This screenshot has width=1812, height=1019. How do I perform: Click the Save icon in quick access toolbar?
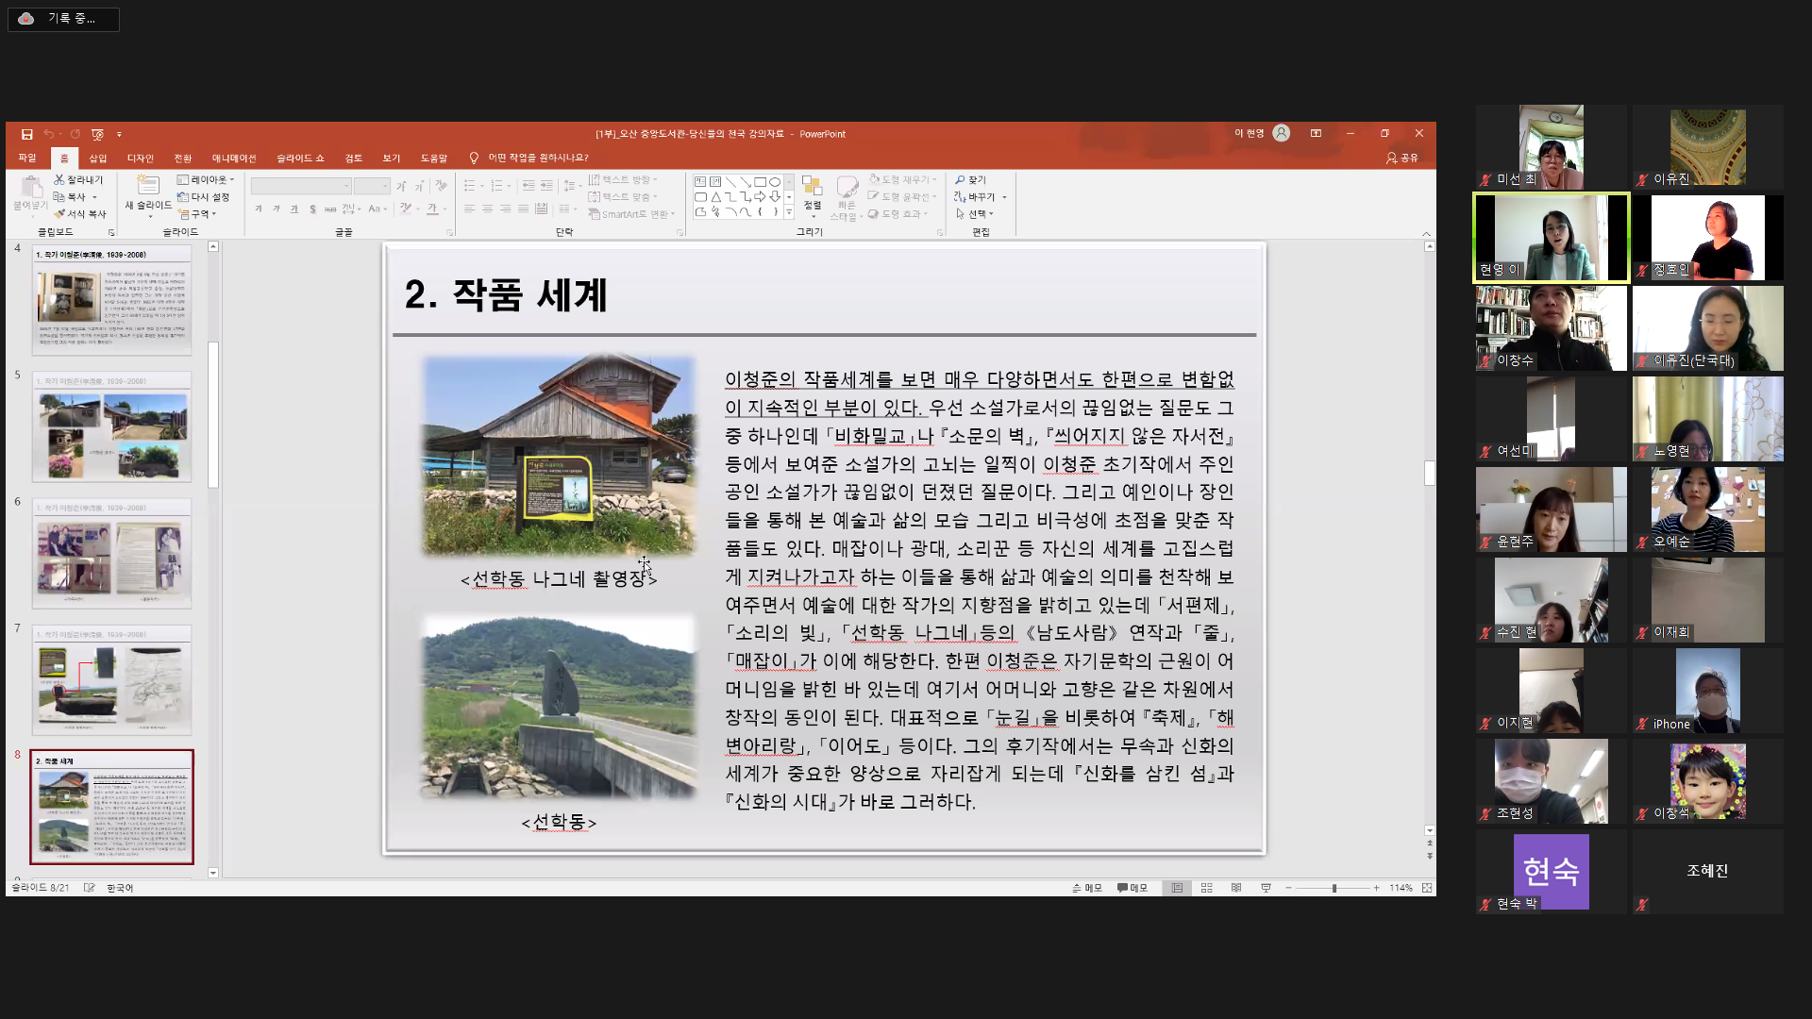[x=26, y=134]
